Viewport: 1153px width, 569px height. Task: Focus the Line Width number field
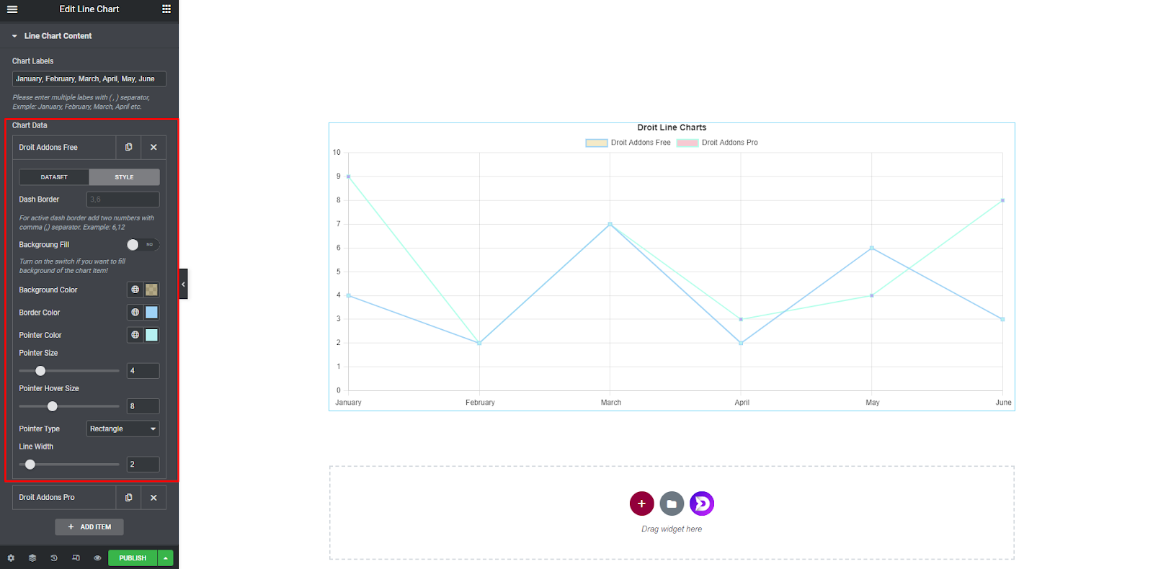coord(143,465)
